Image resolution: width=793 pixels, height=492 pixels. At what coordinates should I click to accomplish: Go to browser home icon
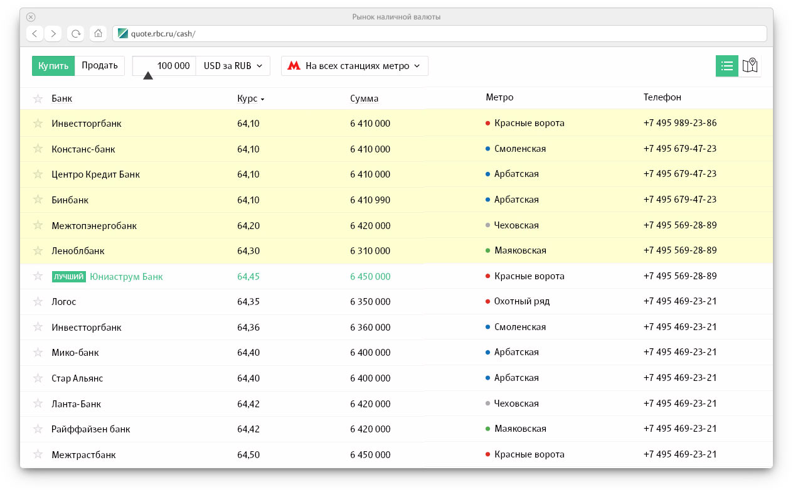97,33
